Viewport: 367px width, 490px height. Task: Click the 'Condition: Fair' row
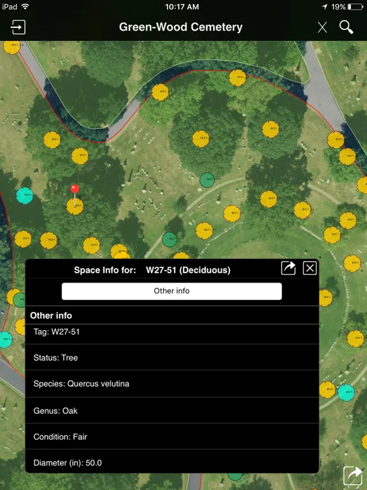point(172,436)
